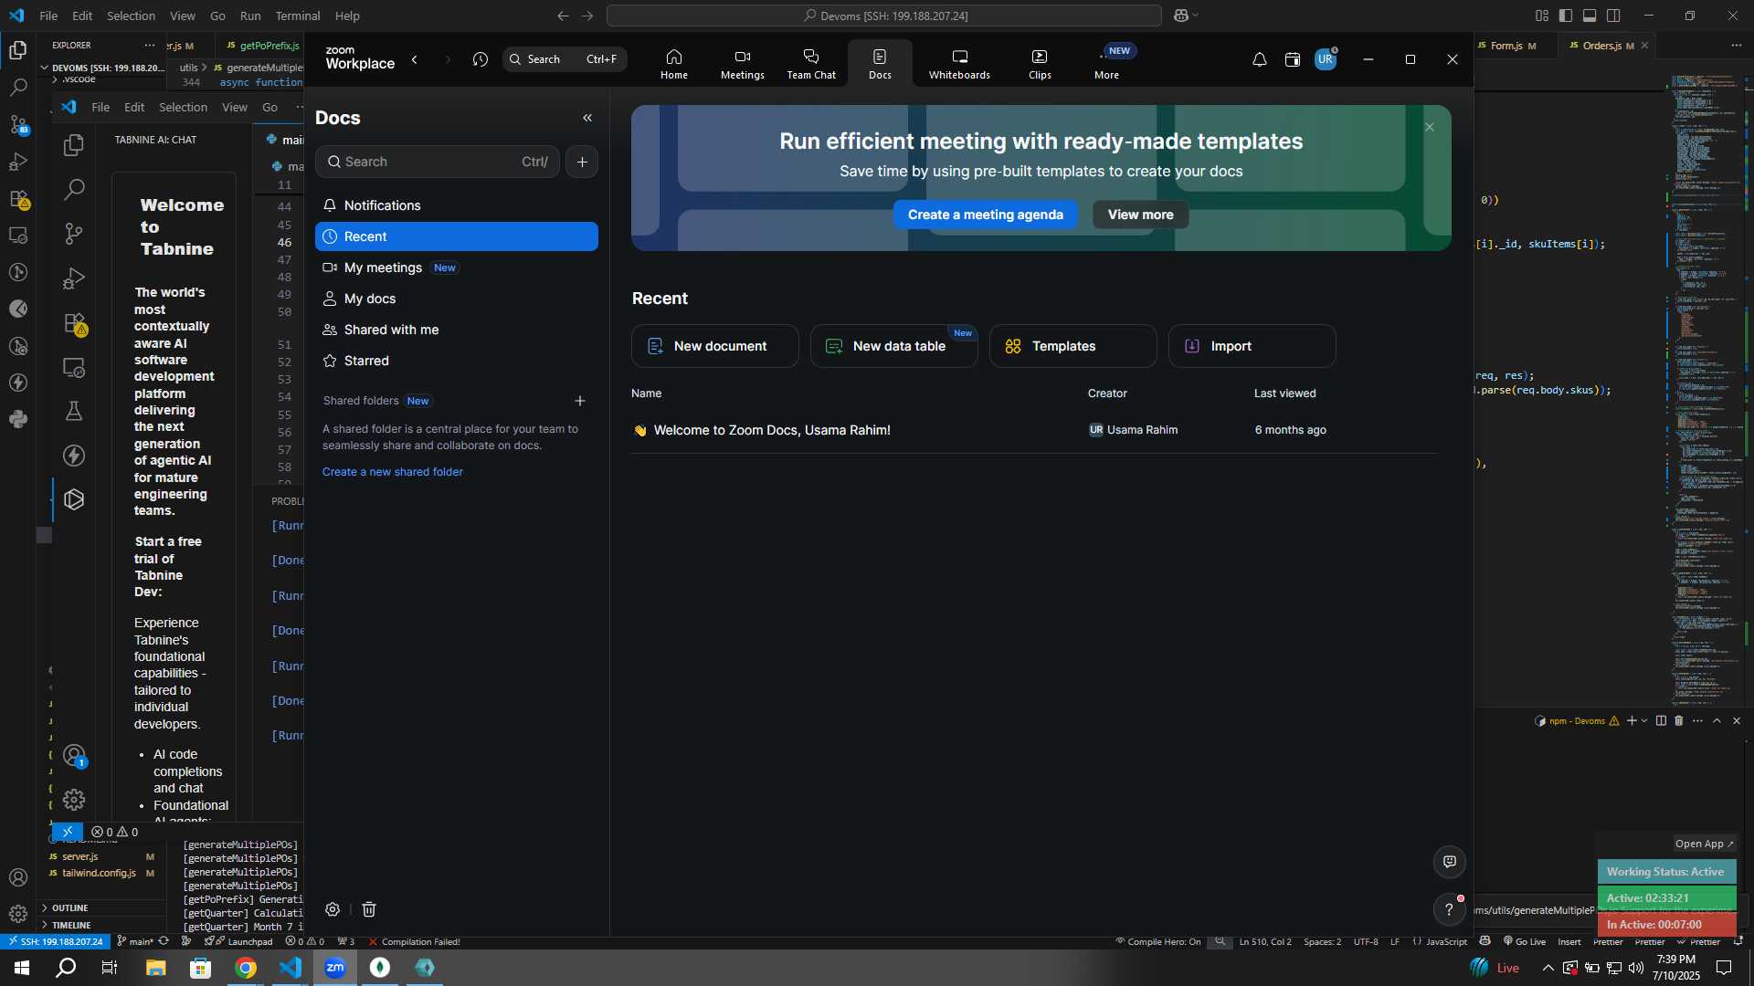Open VS Code Terminal menu
Screen dimensions: 1754x986
[x=298, y=16]
